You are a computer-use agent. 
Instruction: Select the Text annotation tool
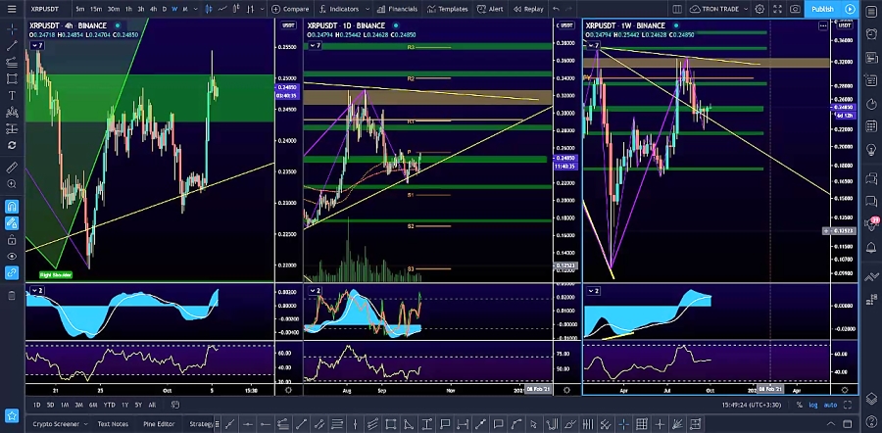(12, 96)
